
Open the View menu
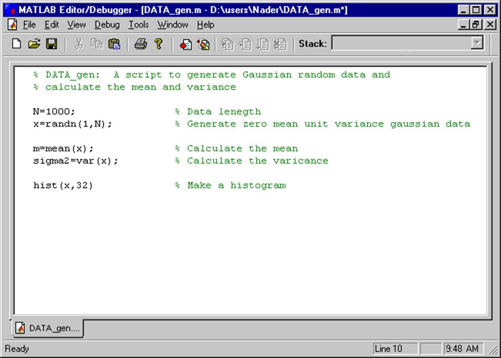point(76,25)
